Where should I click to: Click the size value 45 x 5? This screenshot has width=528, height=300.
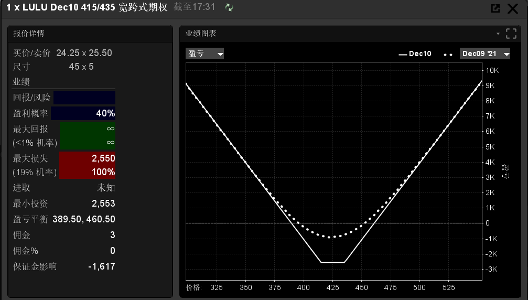point(81,67)
